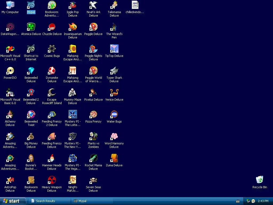
Task: Click Bejeweled 2 Deluxe icon
Action: click(31, 92)
